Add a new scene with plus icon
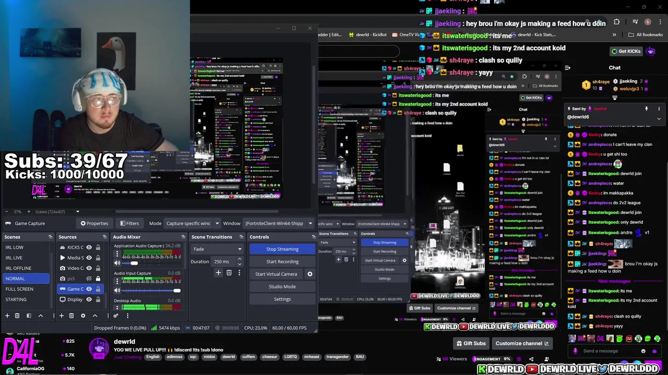 coord(7,316)
